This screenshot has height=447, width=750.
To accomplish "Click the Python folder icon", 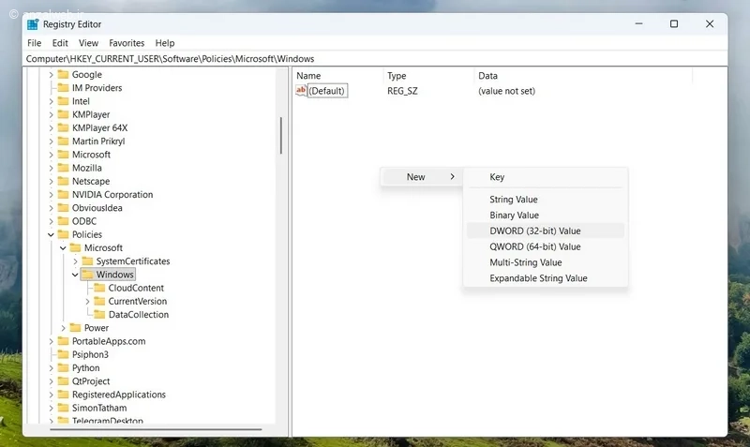I will [x=63, y=368].
